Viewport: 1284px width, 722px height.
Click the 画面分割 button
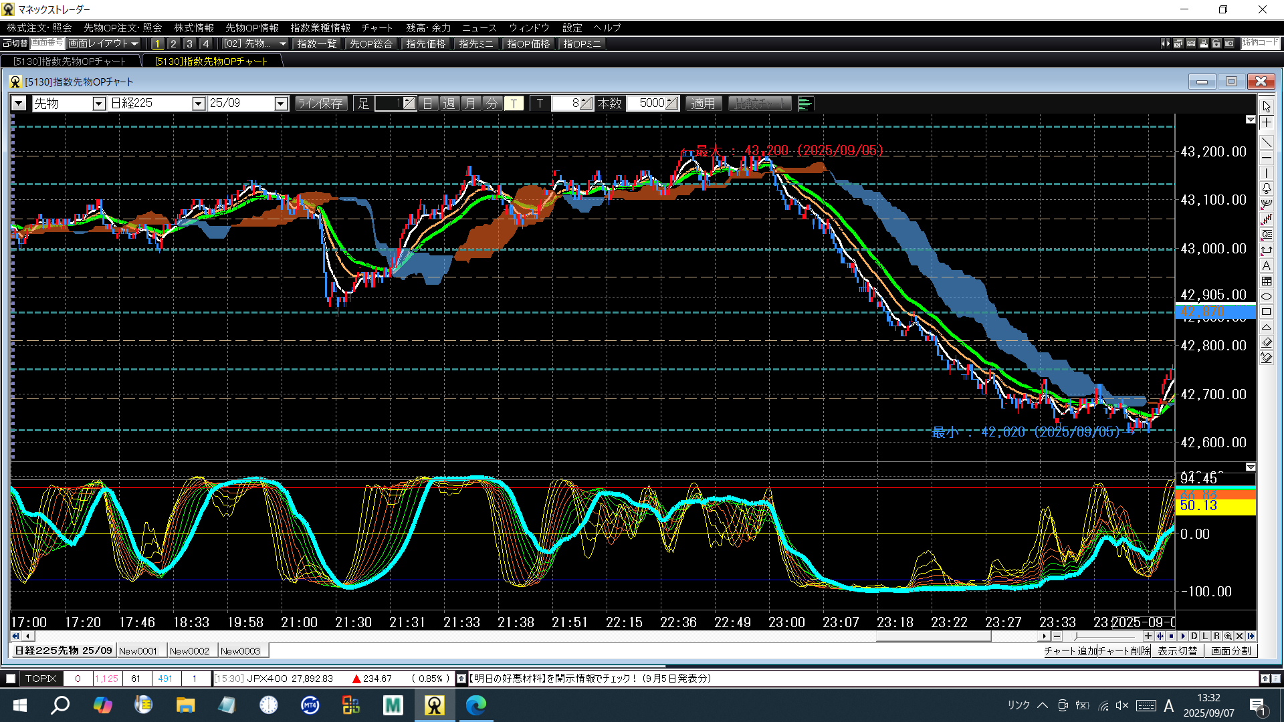click(x=1230, y=650)
